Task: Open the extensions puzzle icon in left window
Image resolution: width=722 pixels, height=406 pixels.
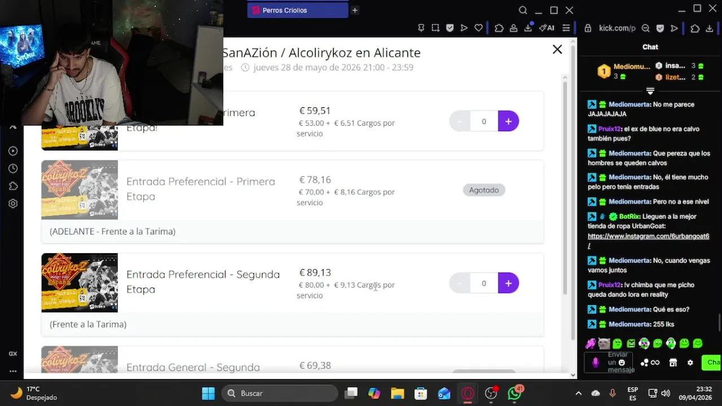Action: tap(499, 28)
